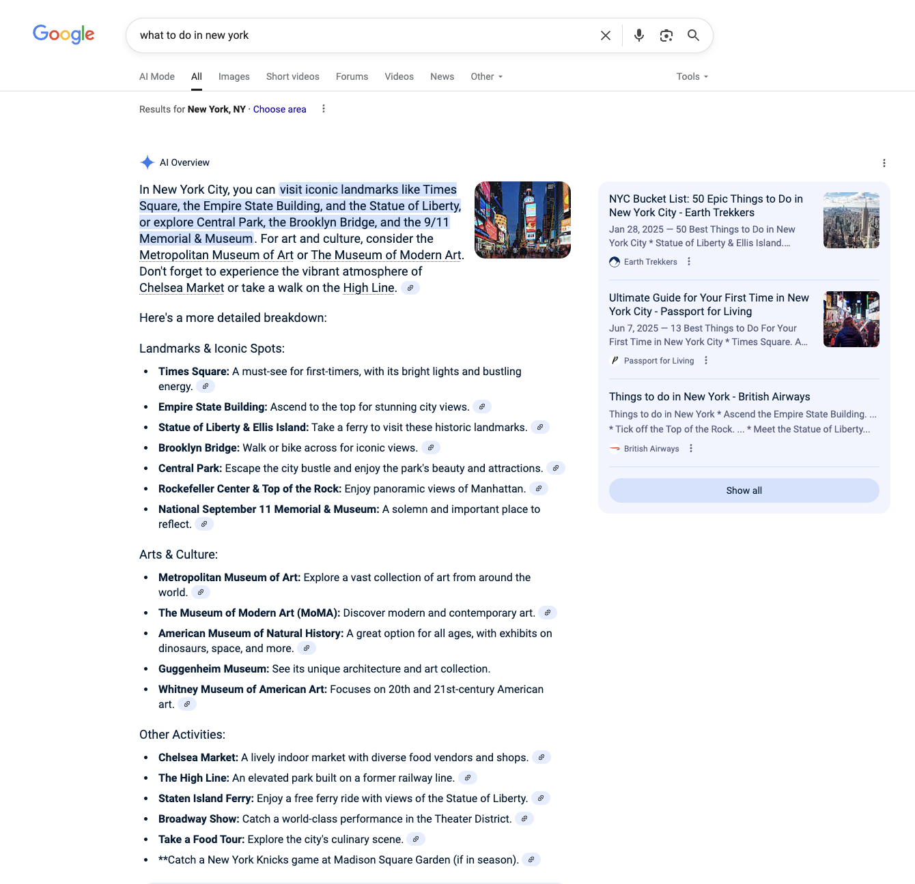Click the Earth Trekkers site name
Viewport: 915px width, 884px height.
(651, 262)
